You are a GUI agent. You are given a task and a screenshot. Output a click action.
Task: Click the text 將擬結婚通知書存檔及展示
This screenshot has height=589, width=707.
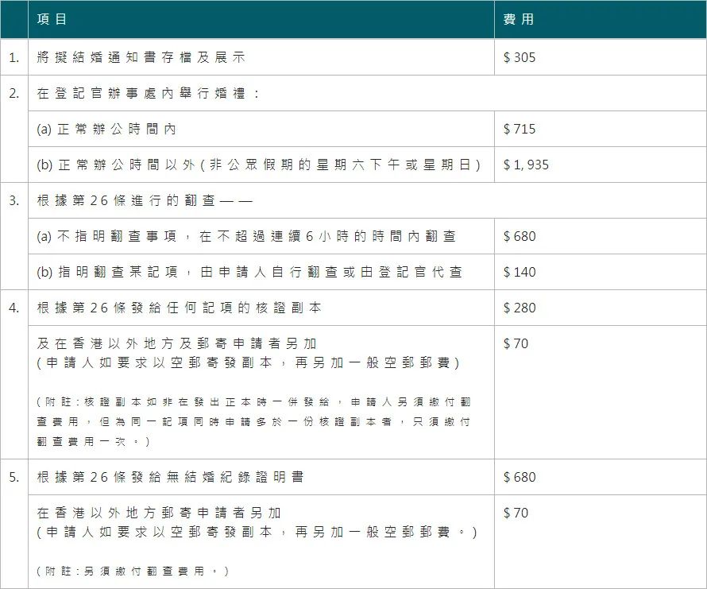[x=141, y=57]
